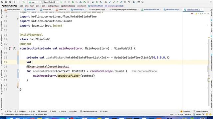Click the Sync/Reload icon

coord(10,2)
